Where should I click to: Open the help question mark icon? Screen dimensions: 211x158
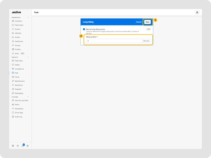[18, 146]
